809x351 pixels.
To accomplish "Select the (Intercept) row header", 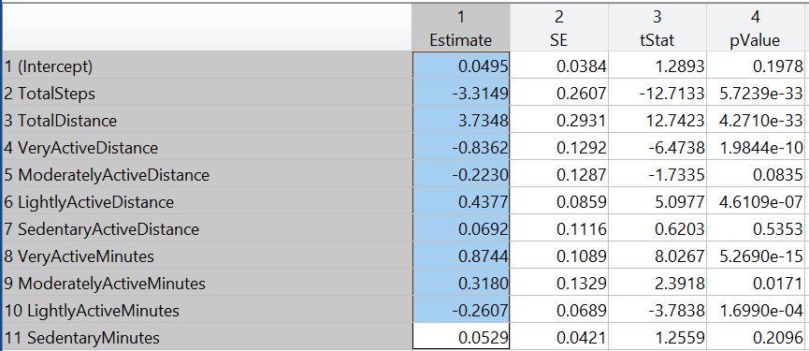I will (x=208, y=66).
